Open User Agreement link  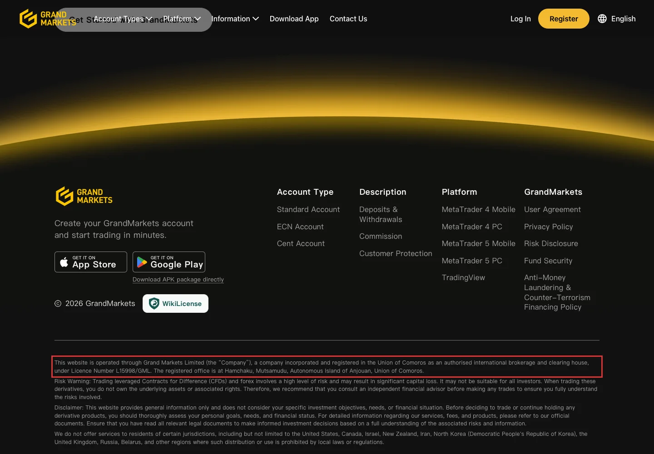pos(552,209)
